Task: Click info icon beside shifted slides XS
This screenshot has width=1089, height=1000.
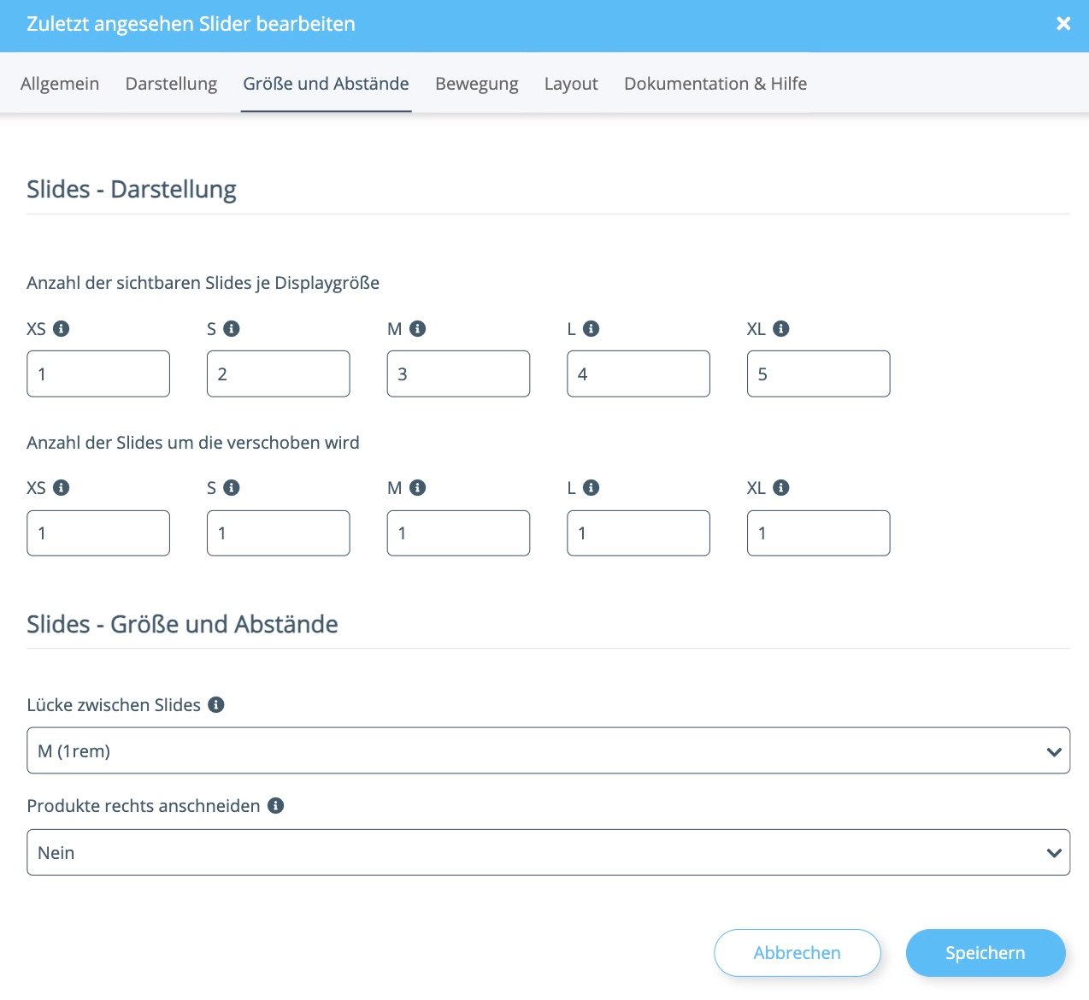Action: (x=61, y=487)
